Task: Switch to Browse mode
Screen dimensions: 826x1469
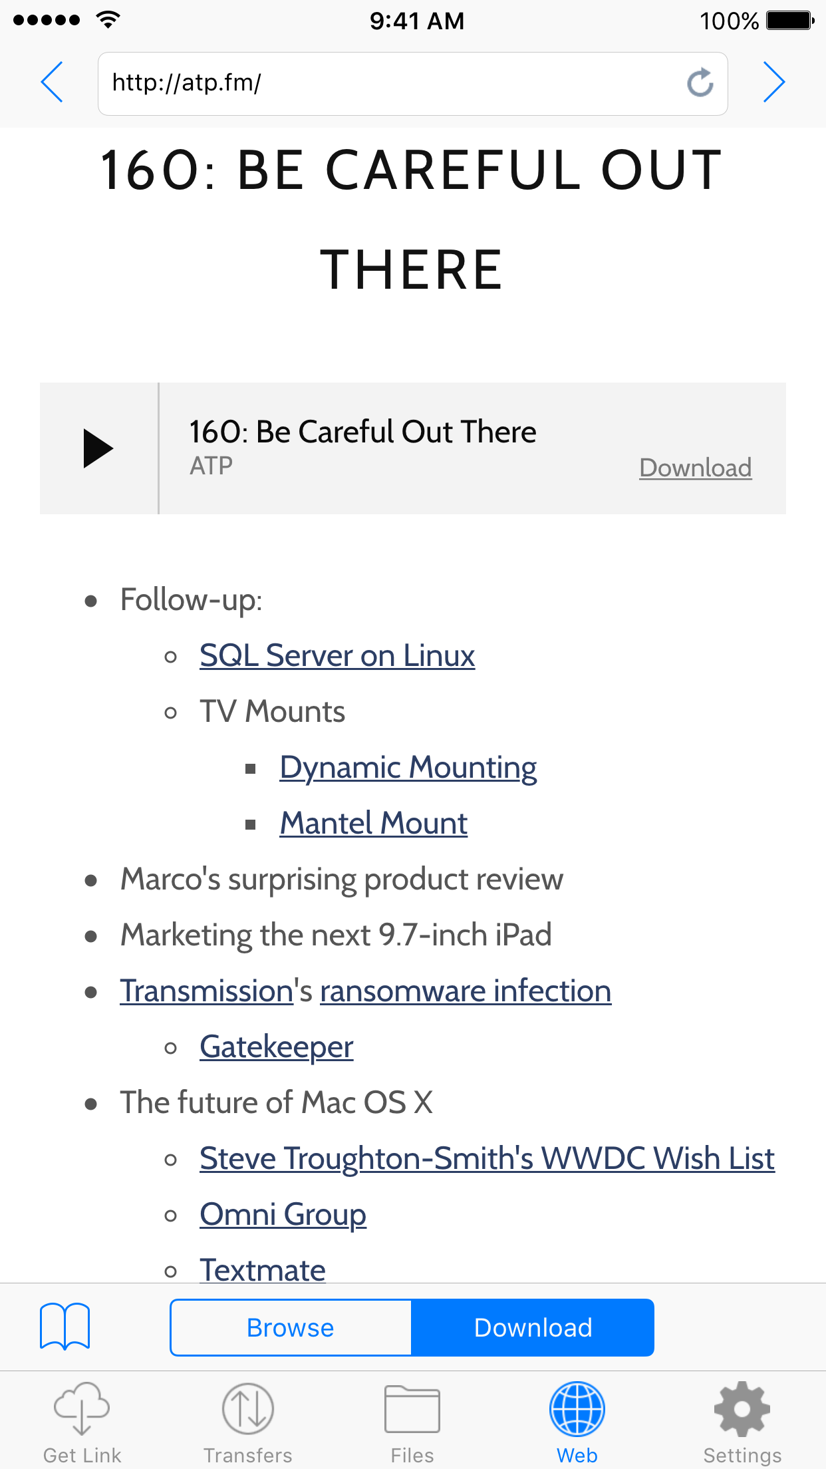Action: [291, 1327]
